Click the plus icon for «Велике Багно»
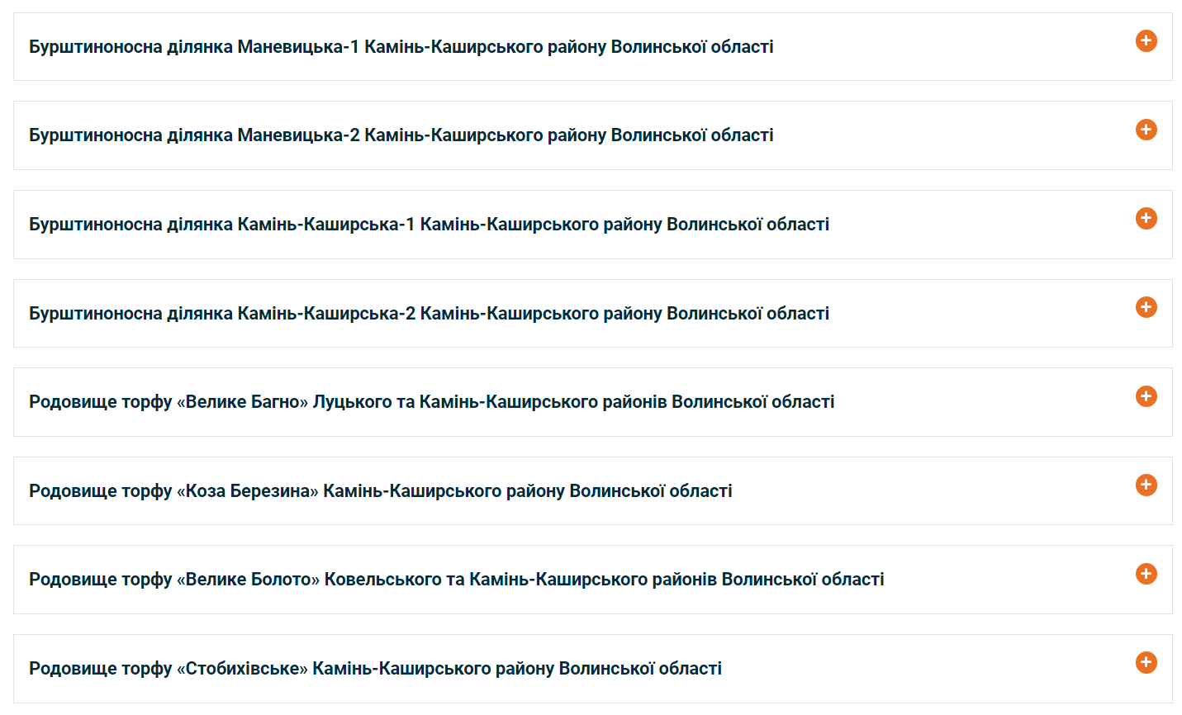This screenshot has width=1182, height=715. pyautogui.click(x=1146, y=396)
